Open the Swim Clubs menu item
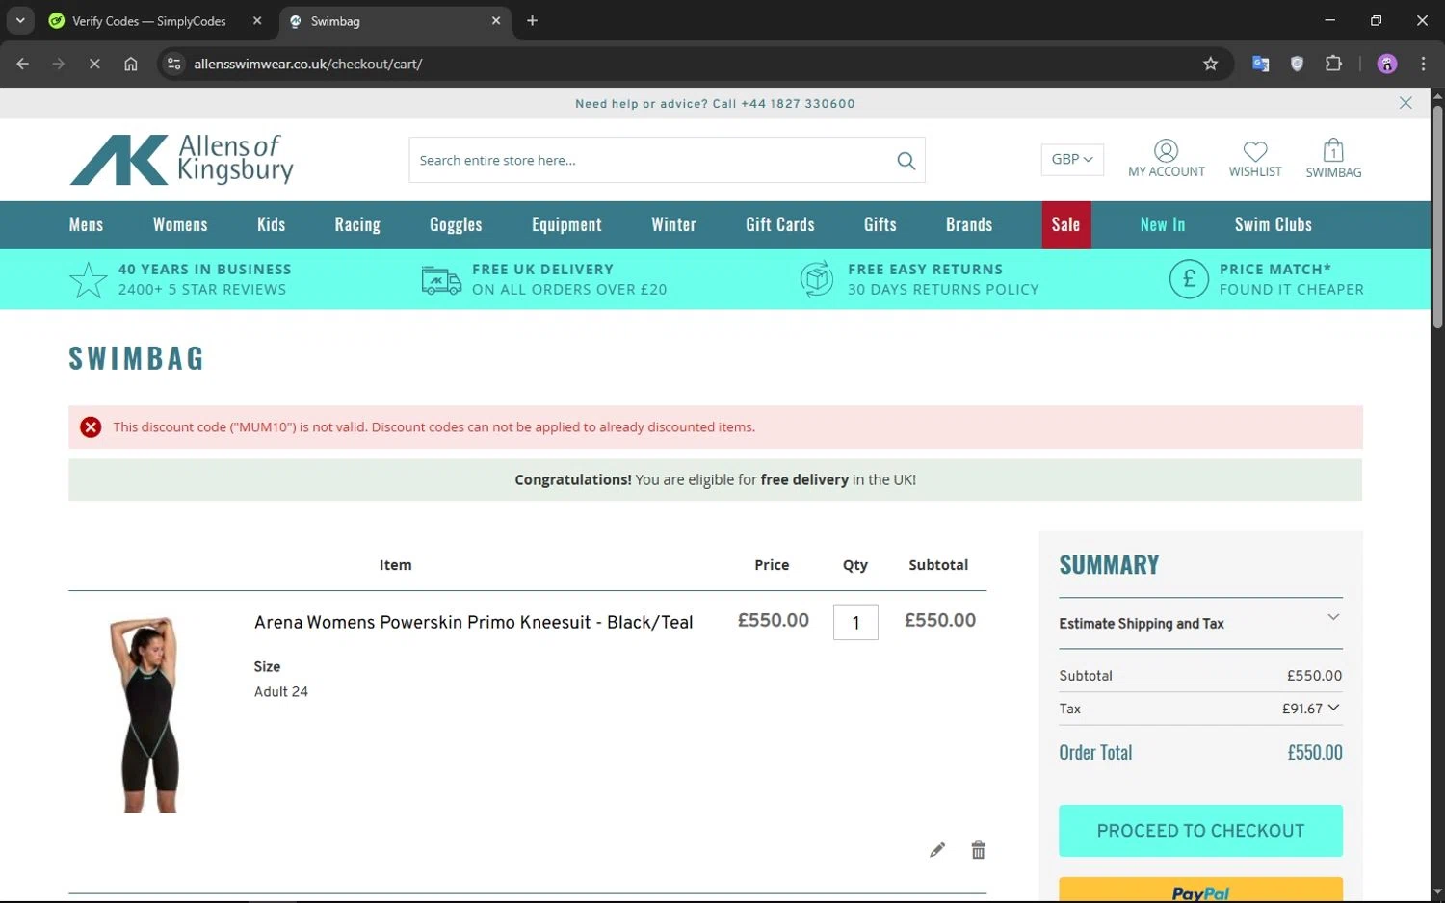The width and height of the screenshot is (1445, 903). (1273, 224)
